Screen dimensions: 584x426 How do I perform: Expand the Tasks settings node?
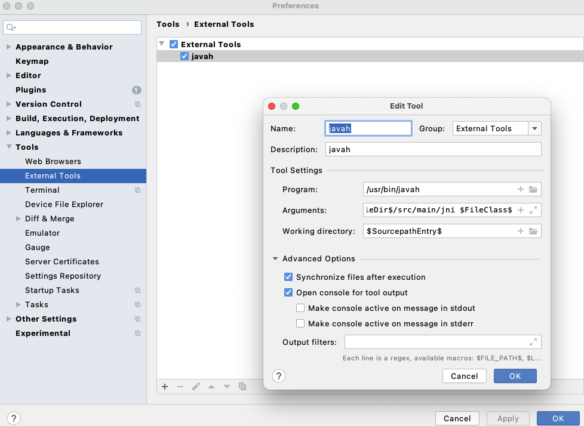tap(19, 305)
